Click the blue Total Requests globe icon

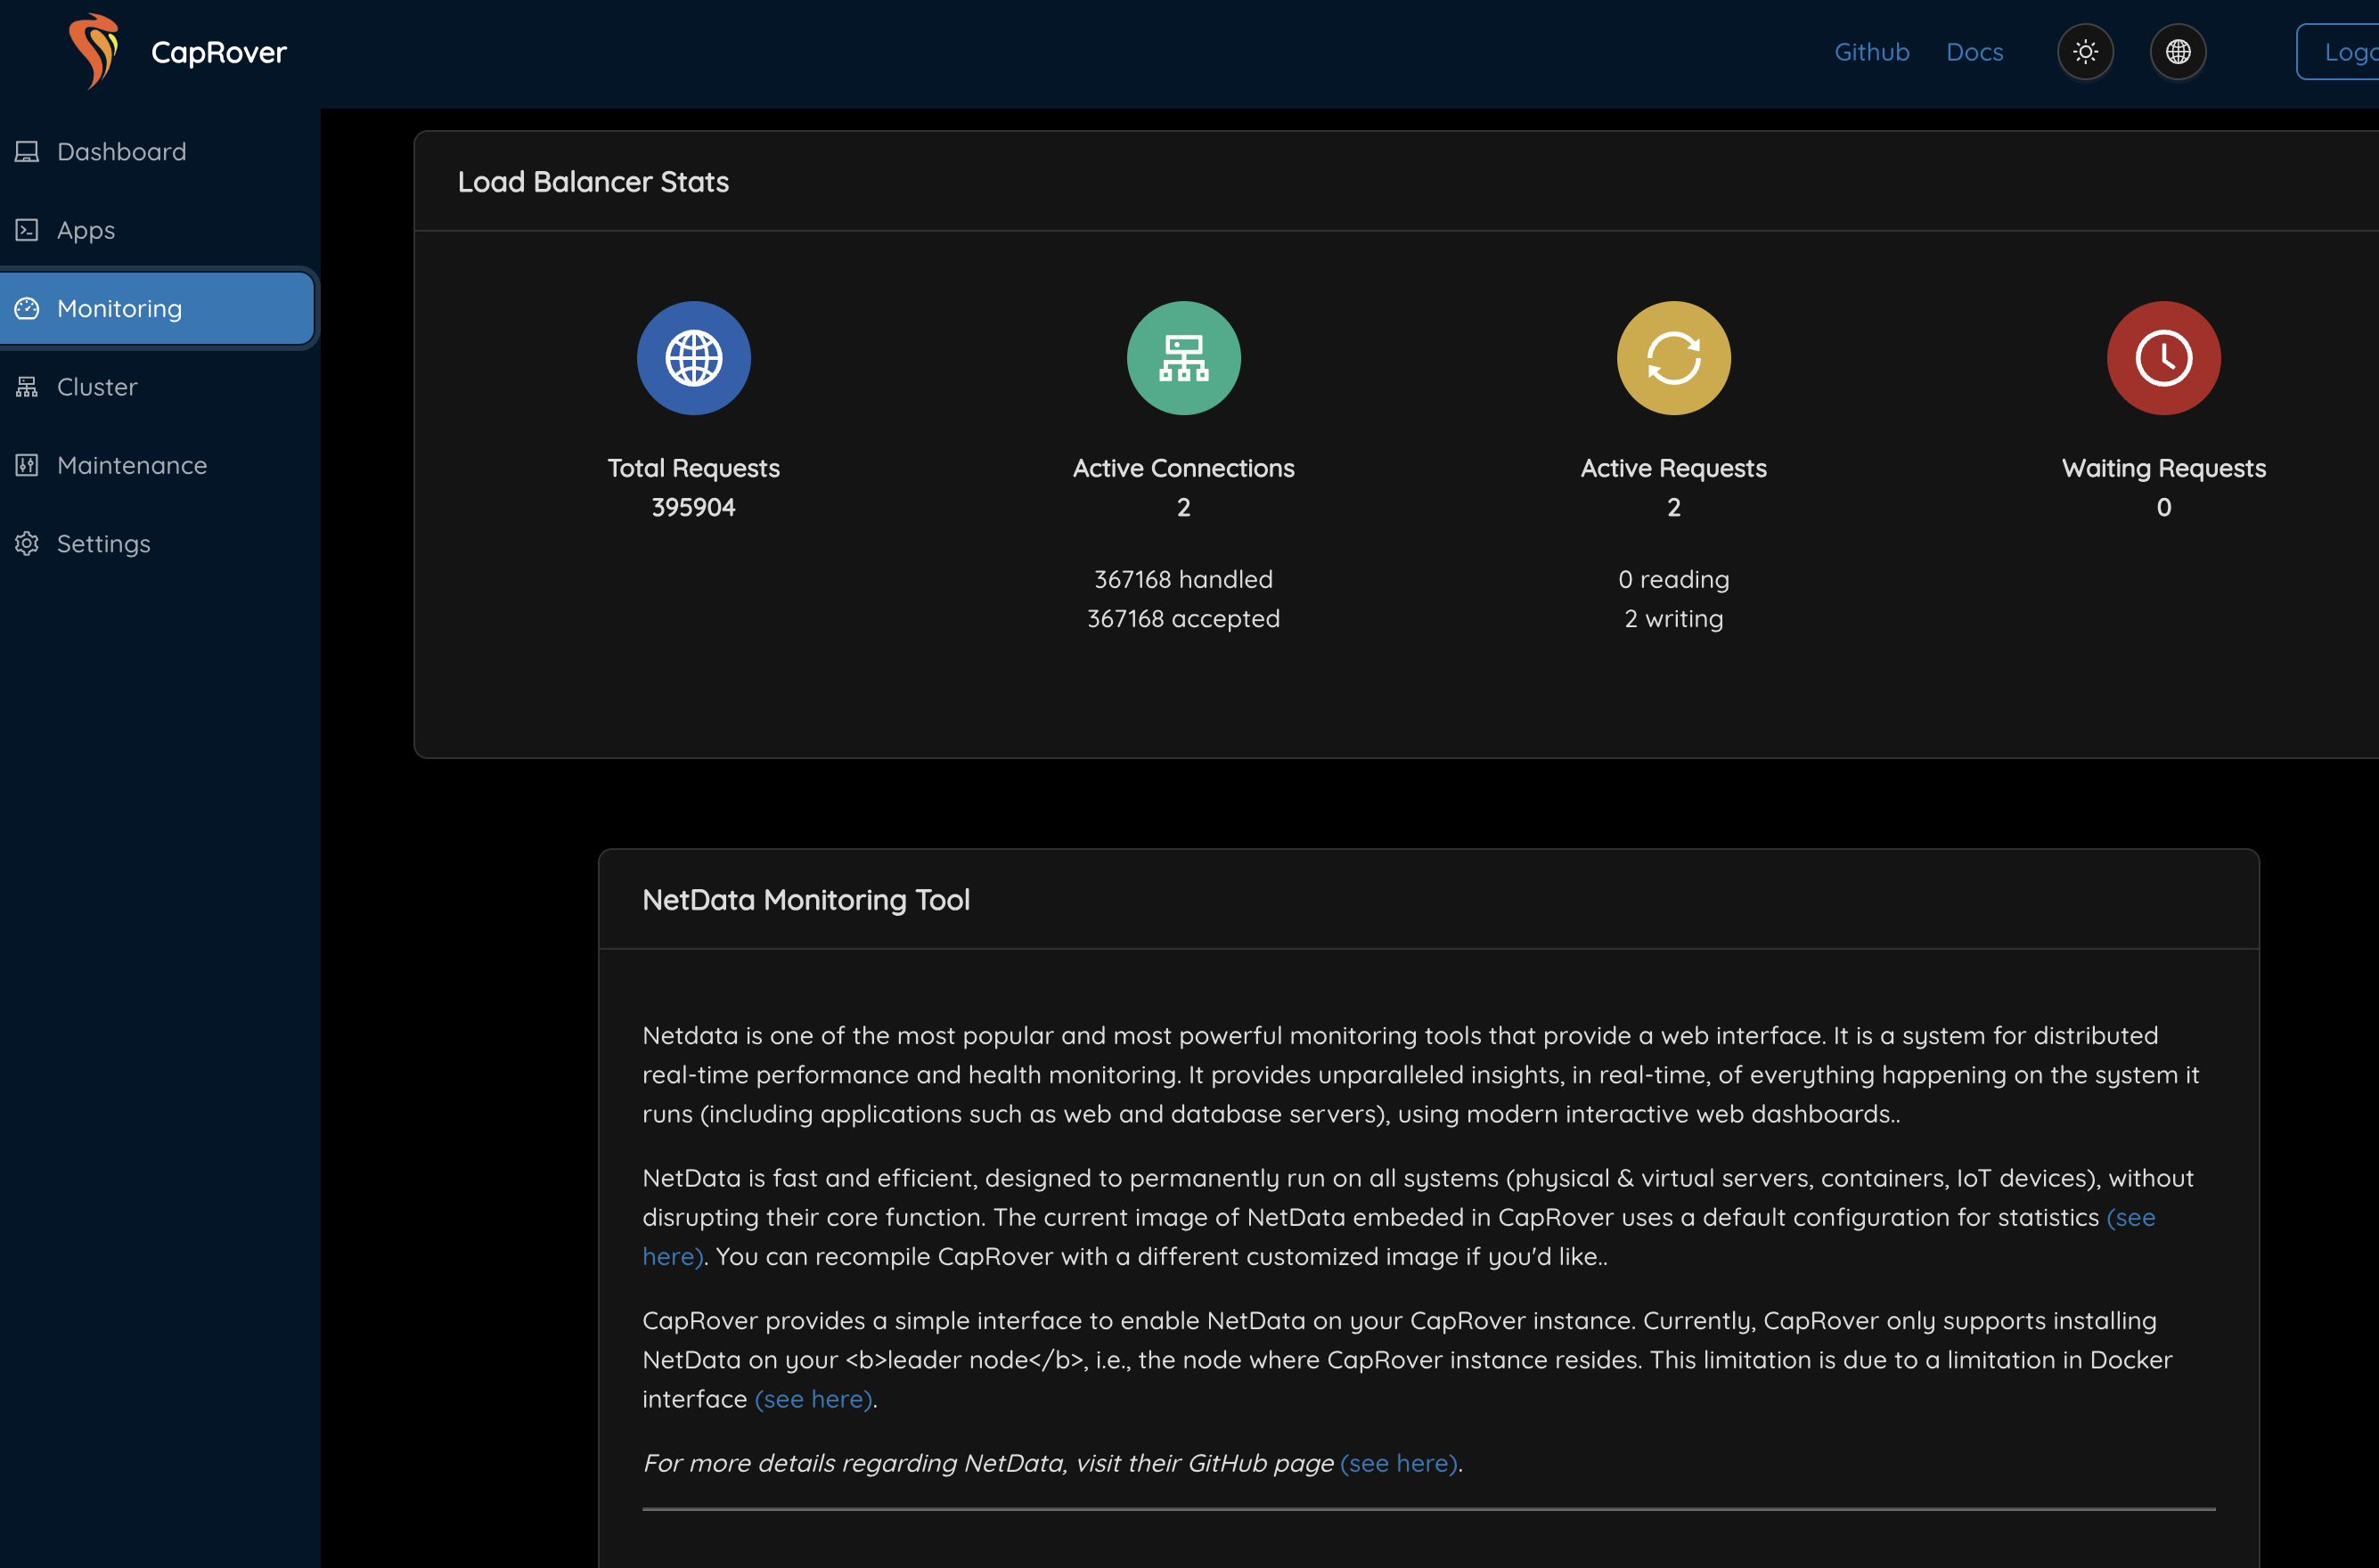[x=693, y=358]
